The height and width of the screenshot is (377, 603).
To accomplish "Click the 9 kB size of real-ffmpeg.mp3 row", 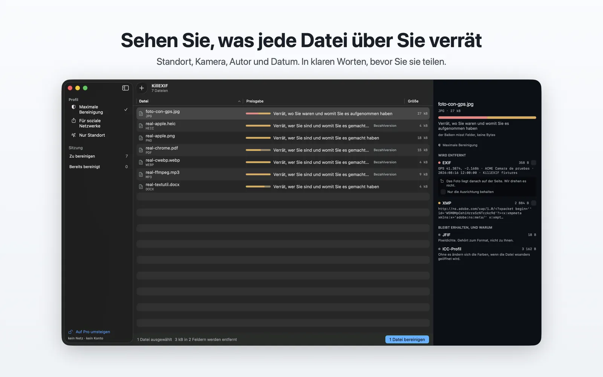I will 423,175.
